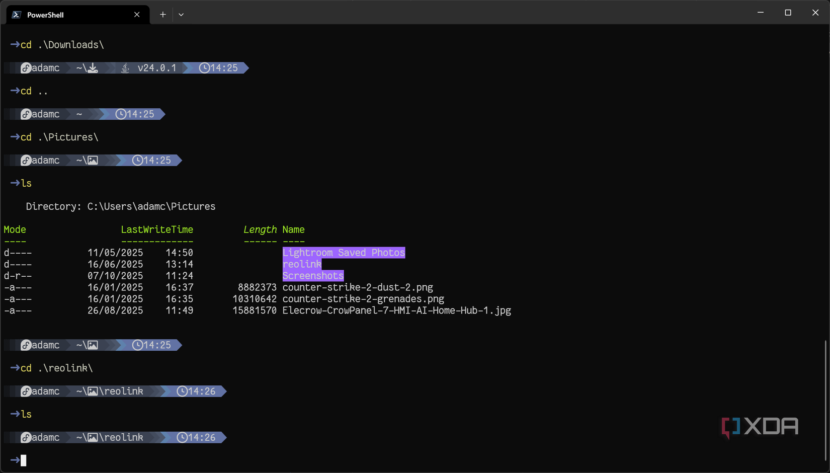Click the write time 11:49
830x473 pixels.
click(180, 310)
